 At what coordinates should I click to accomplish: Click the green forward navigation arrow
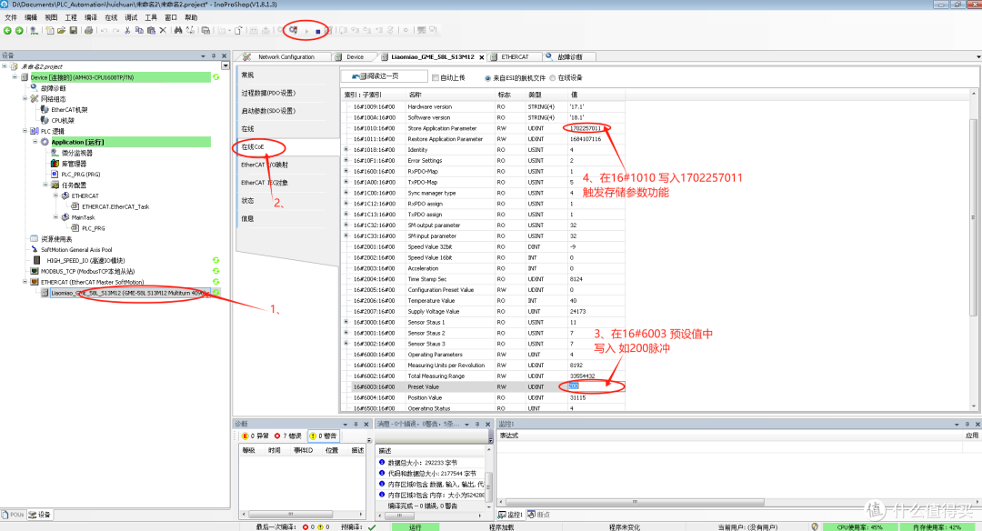[x=19, y=30]
